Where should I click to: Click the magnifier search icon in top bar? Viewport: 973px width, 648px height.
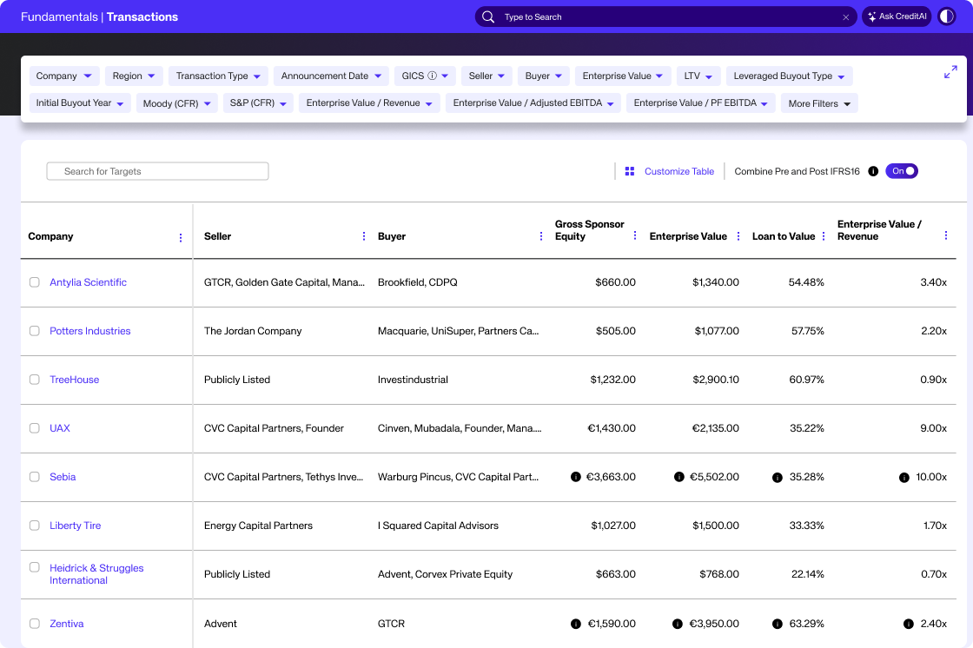click(x=488, y=17)
